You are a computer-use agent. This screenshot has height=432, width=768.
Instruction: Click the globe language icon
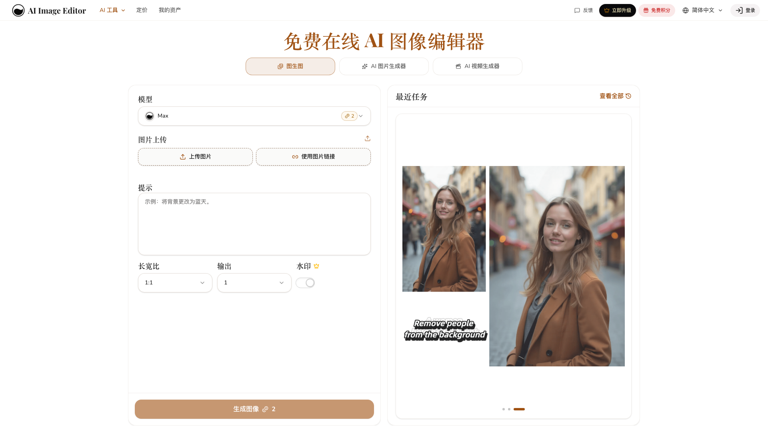coord(686,10)
